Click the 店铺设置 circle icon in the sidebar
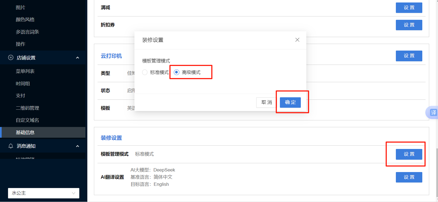The image size is (438, 202). click(x=11, y=57)
